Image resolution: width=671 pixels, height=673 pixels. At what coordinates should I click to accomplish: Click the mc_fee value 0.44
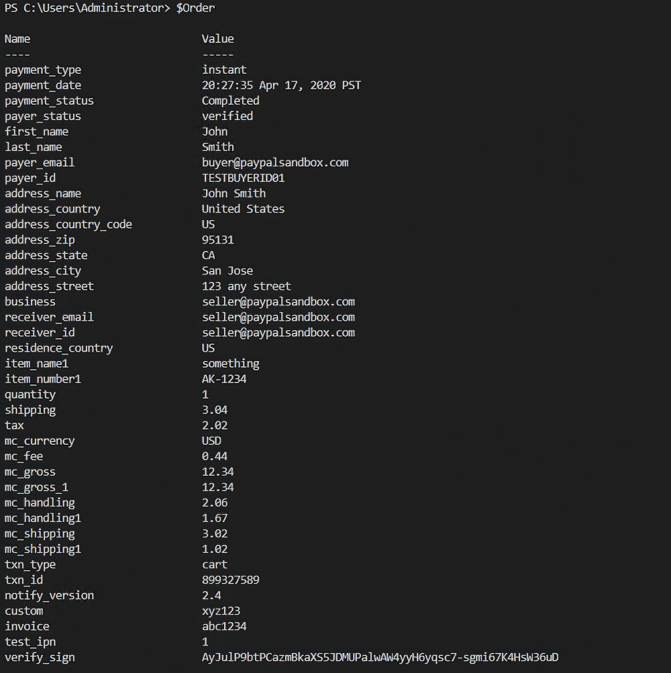215,456
